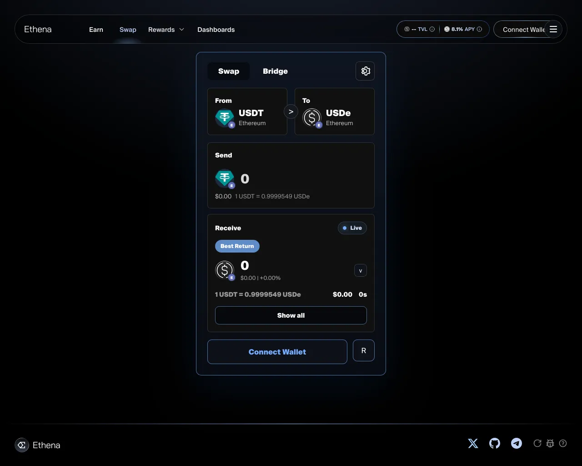The width and height of the screenshot is (582, 466).
Task: Click the coin icon beside 8.1% APY
Action: [447, 29]
